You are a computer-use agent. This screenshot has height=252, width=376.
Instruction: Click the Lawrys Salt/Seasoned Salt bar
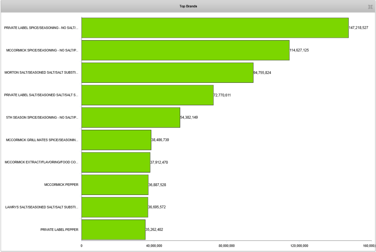coord(114,207)
